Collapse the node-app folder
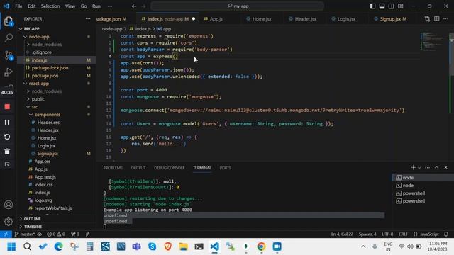Screen dimensions: 454x255 pyautogui.click(x=57, y=37)
